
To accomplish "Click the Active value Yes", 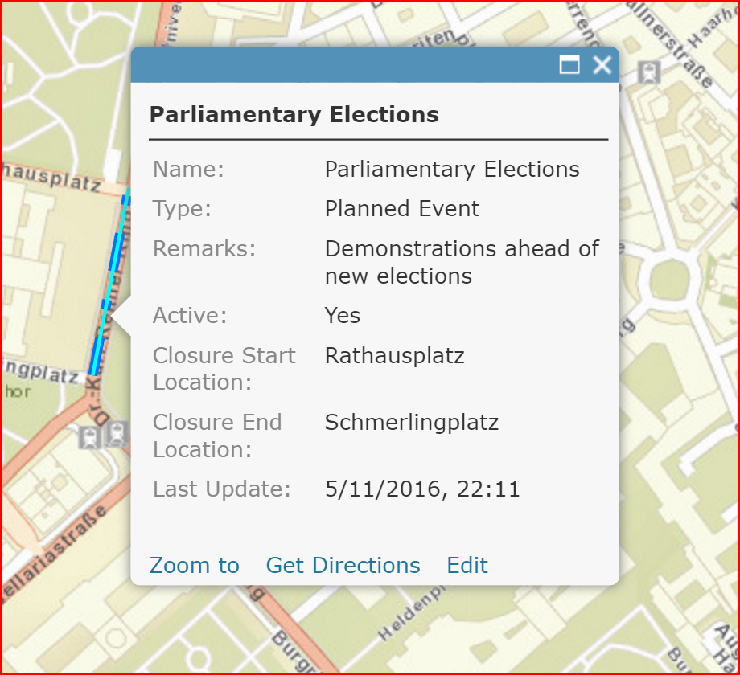I will (343, 315).
